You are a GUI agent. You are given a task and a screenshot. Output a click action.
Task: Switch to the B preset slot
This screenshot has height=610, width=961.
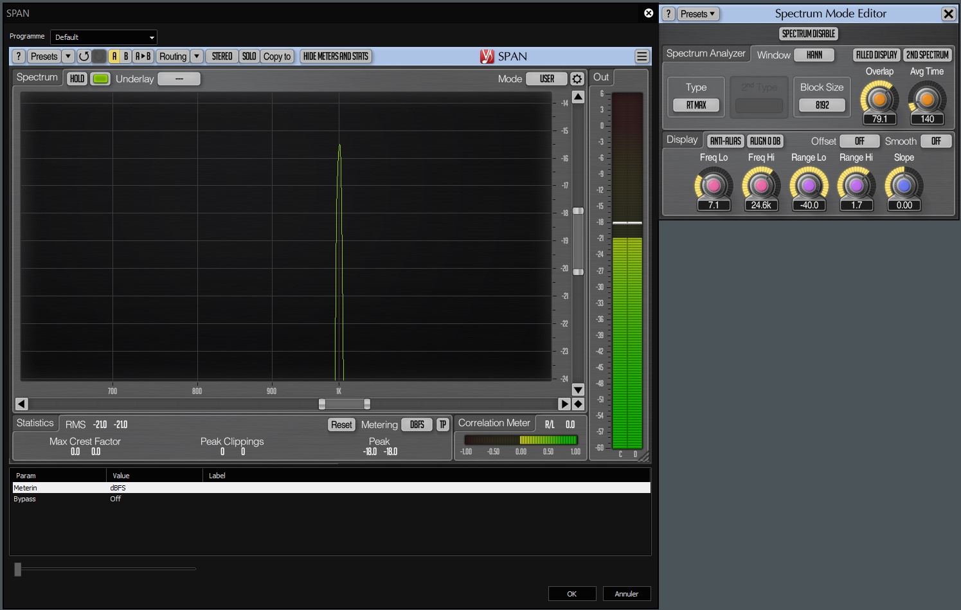point(126,57)
